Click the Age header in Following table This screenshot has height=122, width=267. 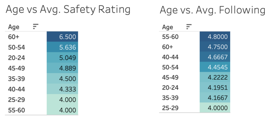tap(168, 27)
